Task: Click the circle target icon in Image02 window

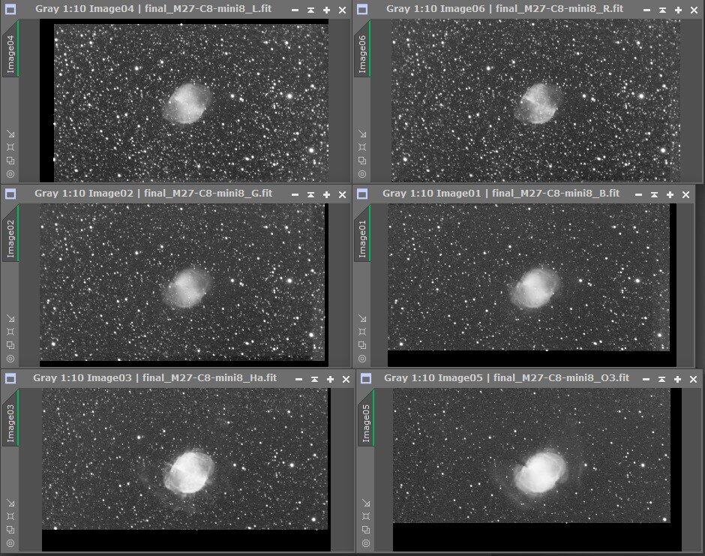Action: [x=10, y=359]
